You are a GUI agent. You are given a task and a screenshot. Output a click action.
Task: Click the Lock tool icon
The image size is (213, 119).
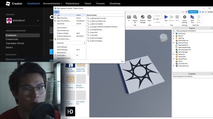pyautogui.click(x=154, y=19)
